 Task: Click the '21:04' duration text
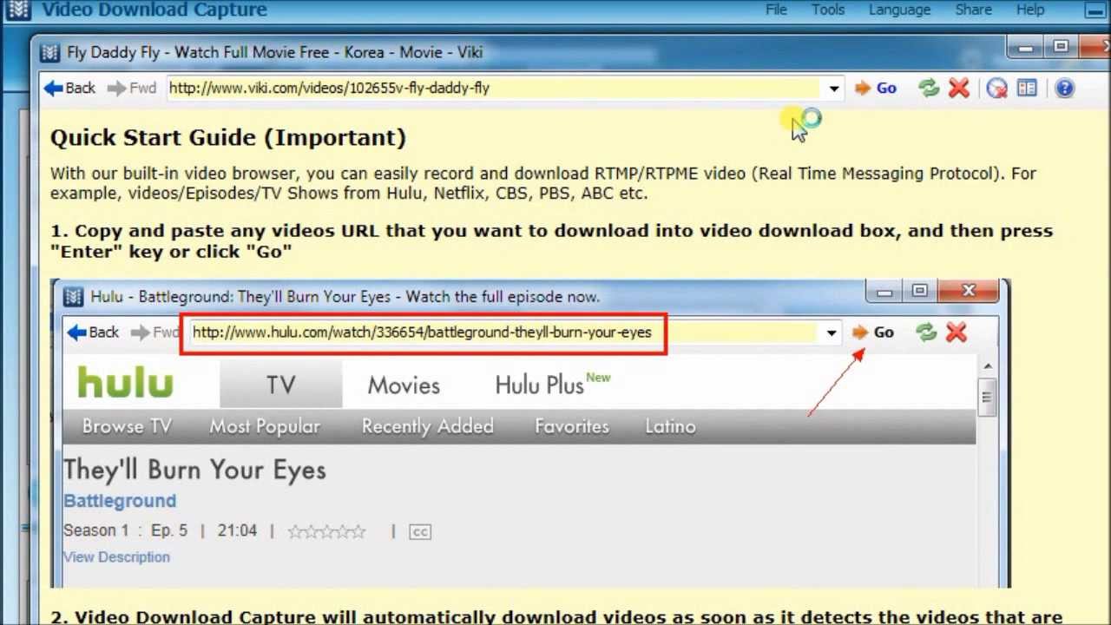pyautogui.click(x=237, y=530)
